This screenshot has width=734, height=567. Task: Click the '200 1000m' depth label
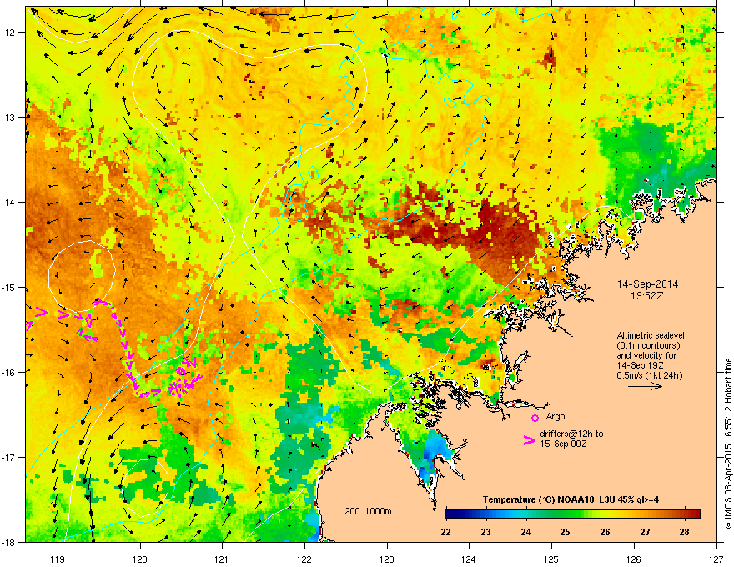click(368, 511)
